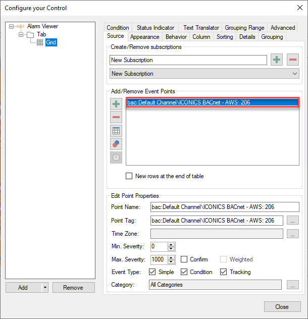Click the All Categories field
Image resolution: width=308 pixels, height=319 pixels.
[x=215, y=285]
